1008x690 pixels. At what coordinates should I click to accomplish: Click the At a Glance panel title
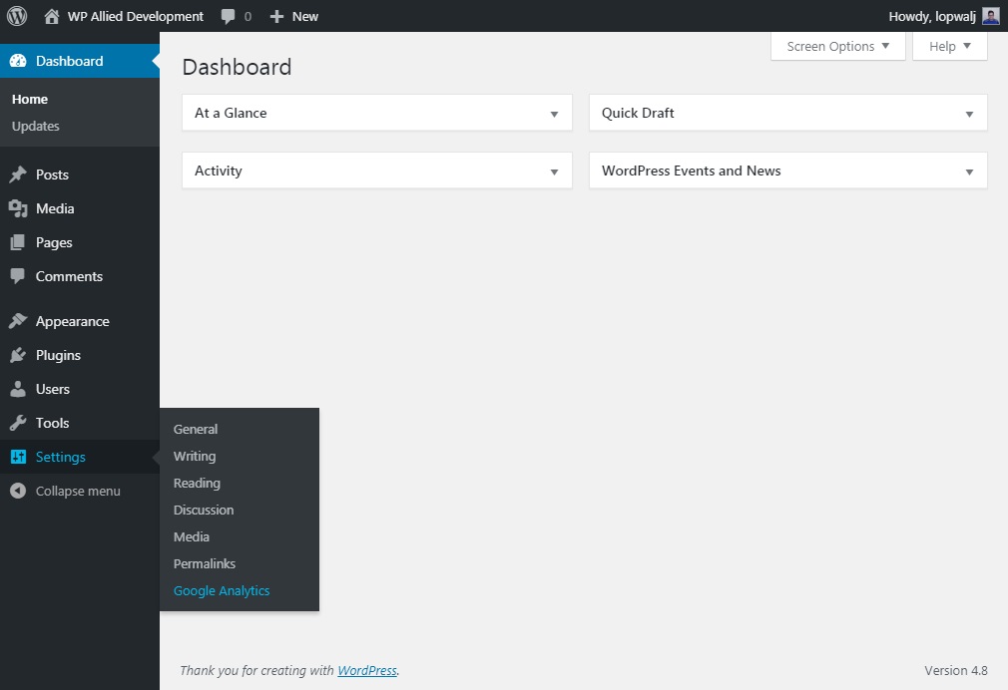coord(231,113)
